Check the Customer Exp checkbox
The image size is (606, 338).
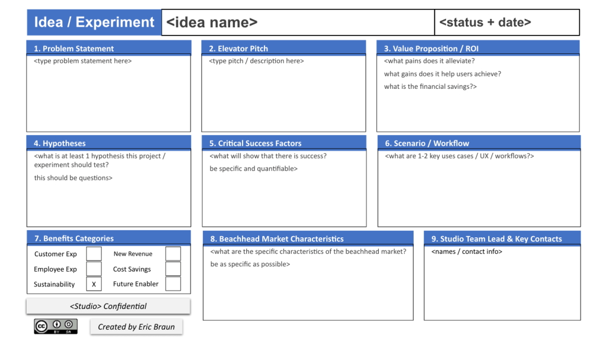pyautogui.click(x=94, y=254)
